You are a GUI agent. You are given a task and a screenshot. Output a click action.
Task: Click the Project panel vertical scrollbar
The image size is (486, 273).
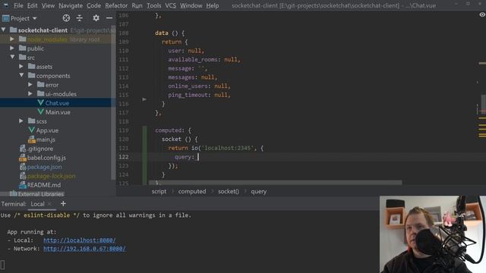click(113, 102)
